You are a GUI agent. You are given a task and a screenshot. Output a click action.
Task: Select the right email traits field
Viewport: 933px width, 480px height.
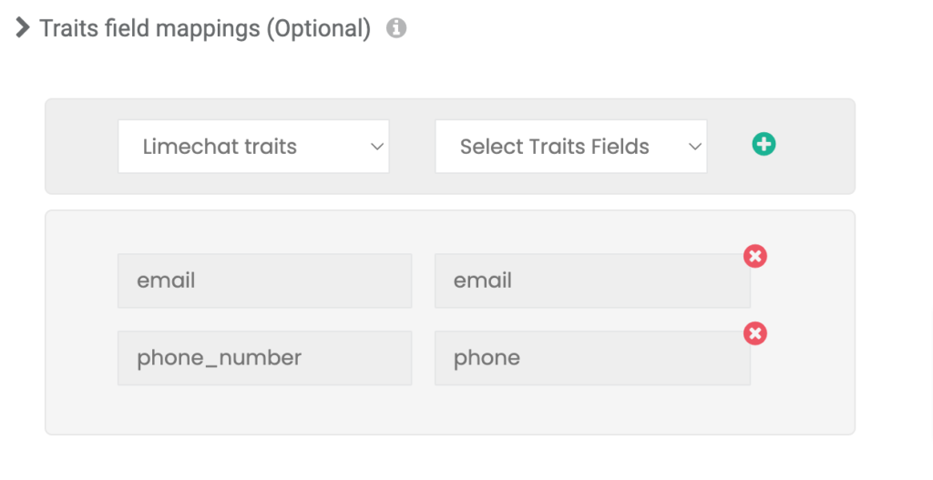click(x=592, y=281)
